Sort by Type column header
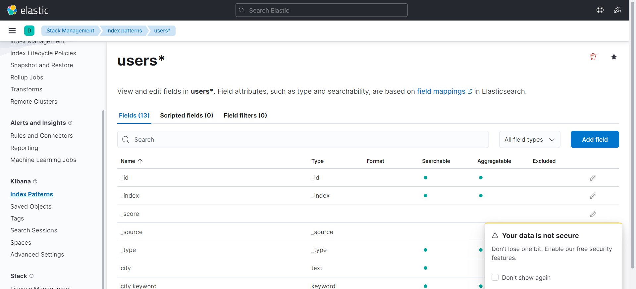Screen dimensions: 636x289 pyautogui.click(x=317, y=161)
